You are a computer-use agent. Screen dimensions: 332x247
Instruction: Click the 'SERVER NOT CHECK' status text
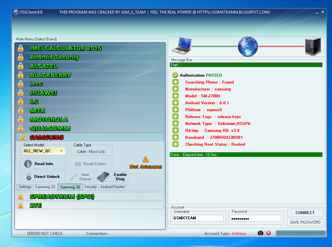[x=45, y=234]
